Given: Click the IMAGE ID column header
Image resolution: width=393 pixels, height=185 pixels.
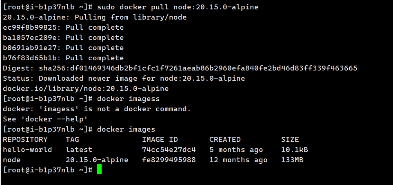Looking at the screenshot, I should pyautogui.click(x=160, y=139).
